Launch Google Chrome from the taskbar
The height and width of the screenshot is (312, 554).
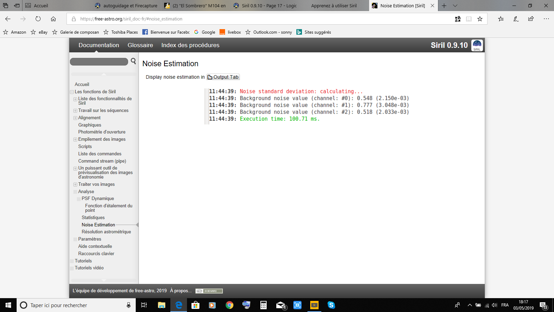pyautogui.click(x=229, y=305)
